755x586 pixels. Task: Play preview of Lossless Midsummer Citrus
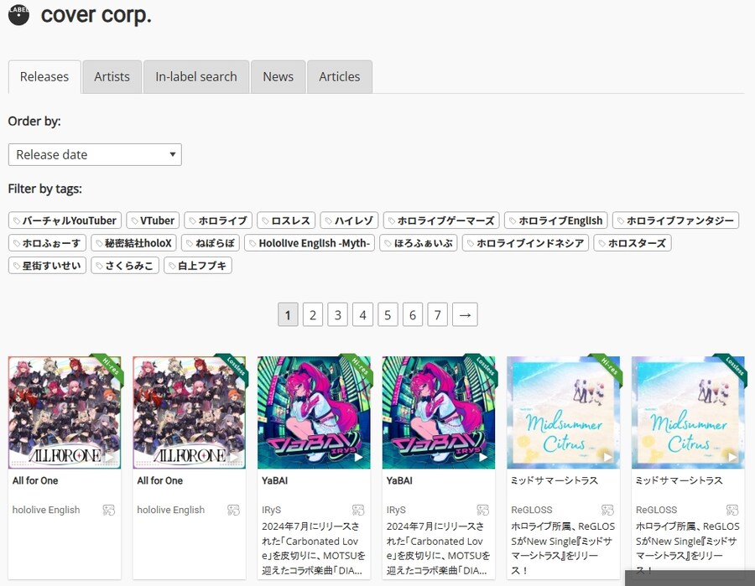(x=733, y=457)
